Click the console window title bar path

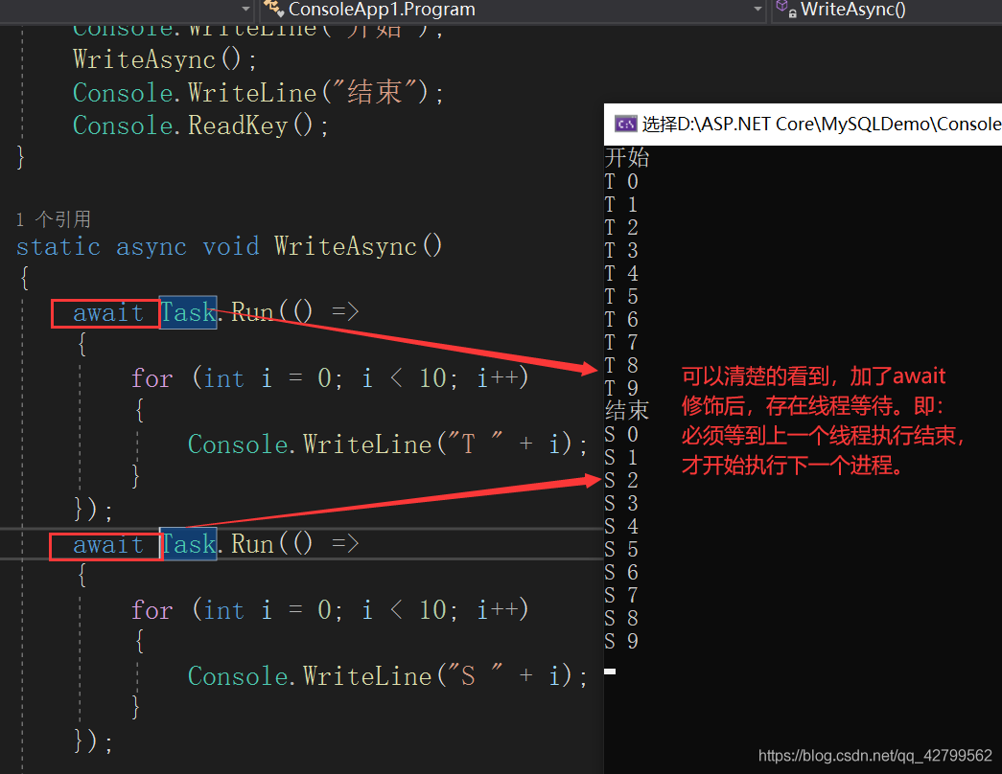coord(821,124)
